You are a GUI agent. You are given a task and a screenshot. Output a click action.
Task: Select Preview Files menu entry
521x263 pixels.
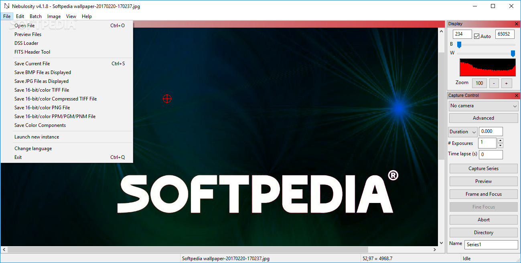click(67, 34)
